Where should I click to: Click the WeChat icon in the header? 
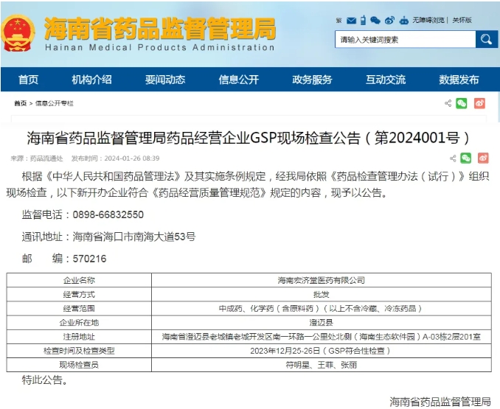coord(375,20)
